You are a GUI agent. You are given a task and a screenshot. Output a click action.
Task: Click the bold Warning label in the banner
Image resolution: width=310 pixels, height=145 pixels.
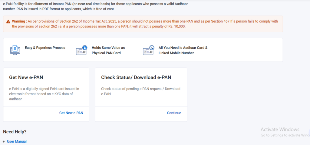pos(19,21)
